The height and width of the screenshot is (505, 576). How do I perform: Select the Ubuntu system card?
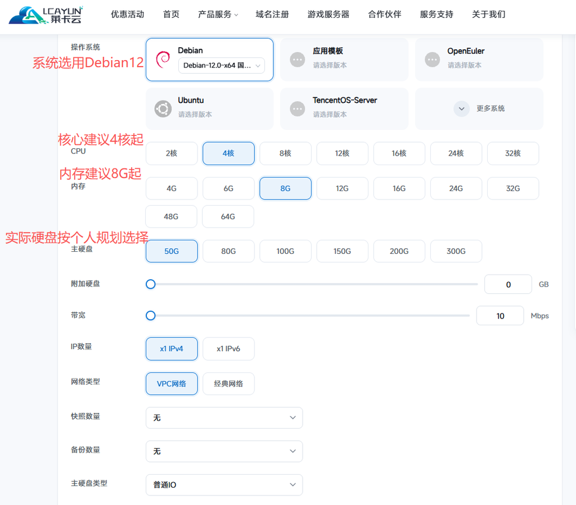[210, 109]
